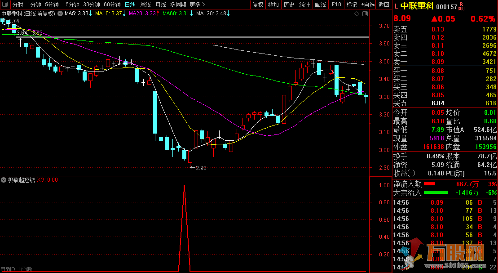
Task: Click stock code 000157
Action: [446, 7]
